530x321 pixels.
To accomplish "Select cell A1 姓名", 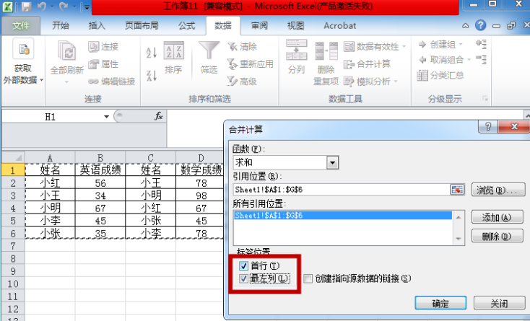I will [50, 170].
